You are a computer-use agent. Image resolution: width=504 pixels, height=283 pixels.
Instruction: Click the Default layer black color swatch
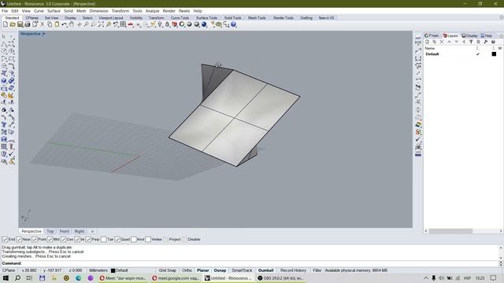(x=494, y=54)
